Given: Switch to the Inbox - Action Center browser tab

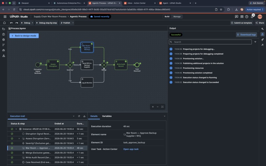Looking at the screenshot, I should click(x=139, y=3).
